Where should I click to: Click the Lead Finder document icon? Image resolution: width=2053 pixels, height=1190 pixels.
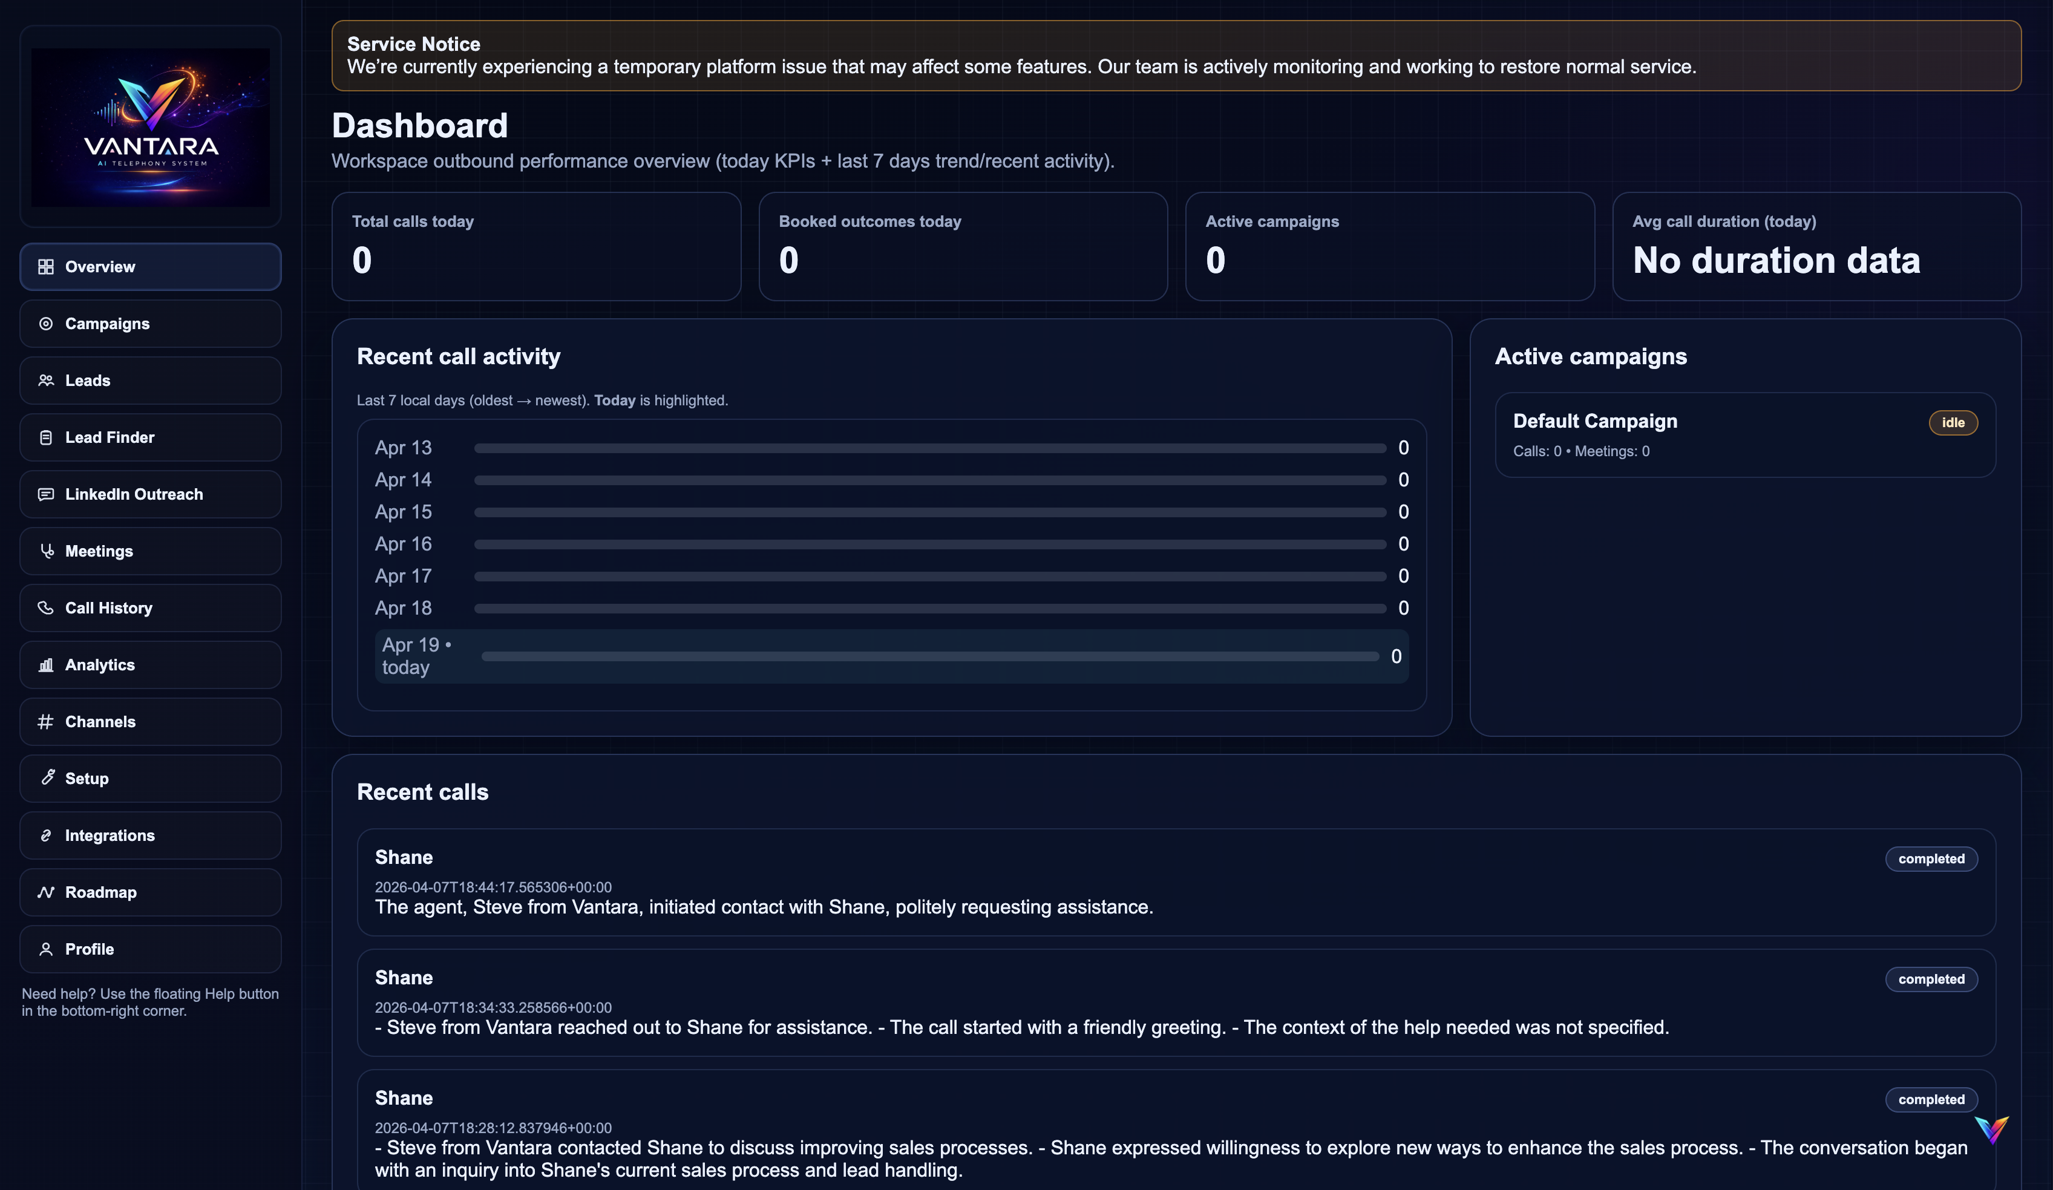(x=45, y=437)
